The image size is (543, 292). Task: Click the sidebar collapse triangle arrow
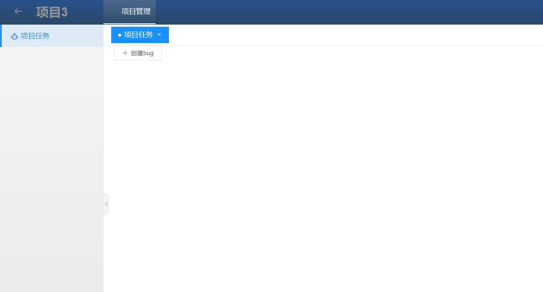pos(106,204)
